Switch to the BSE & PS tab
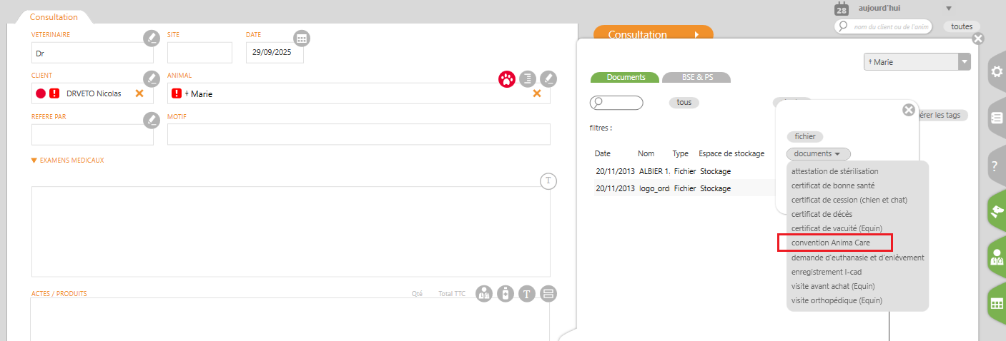Viewport: 1006px width, 341px height. tap(696, 77)
